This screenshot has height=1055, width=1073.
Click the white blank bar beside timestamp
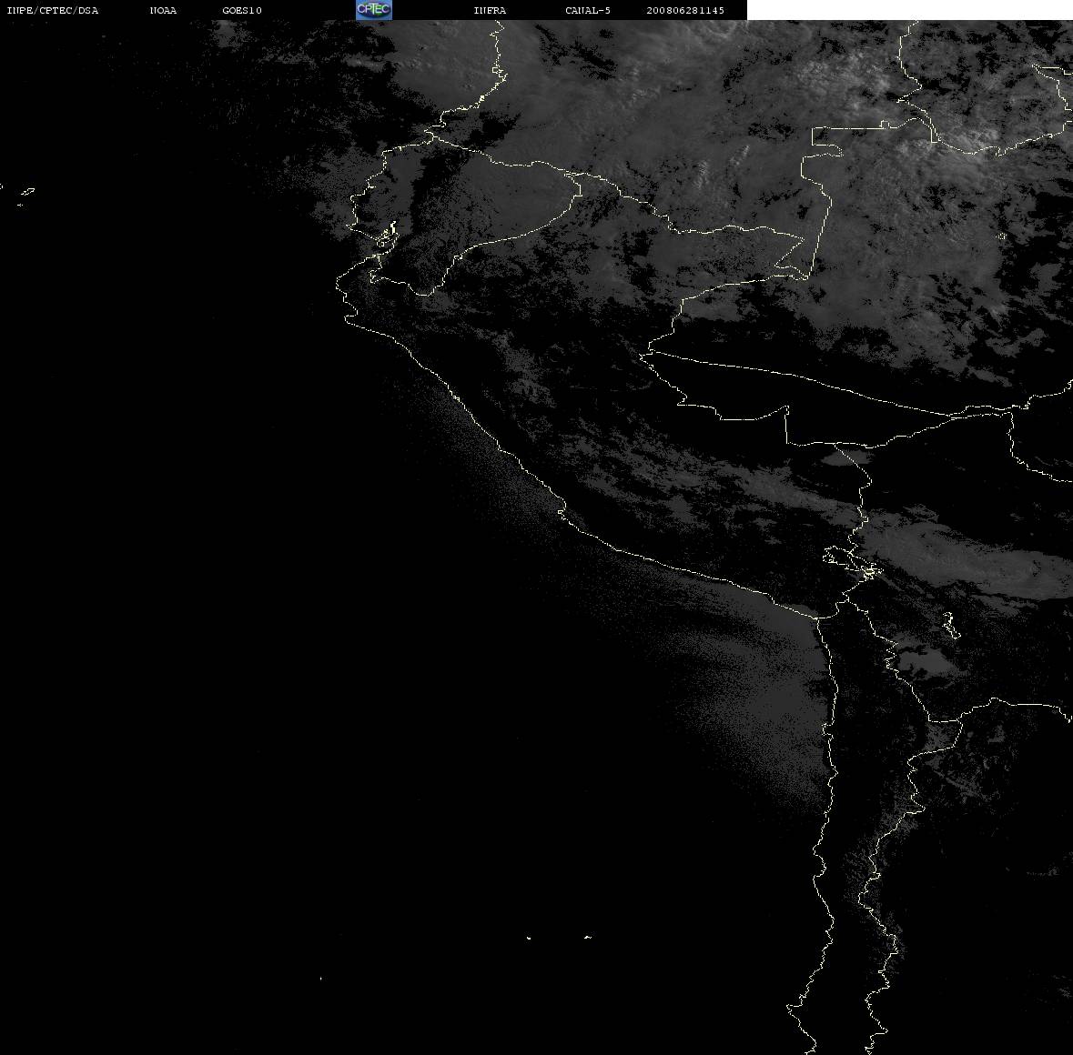coord(909,10)
